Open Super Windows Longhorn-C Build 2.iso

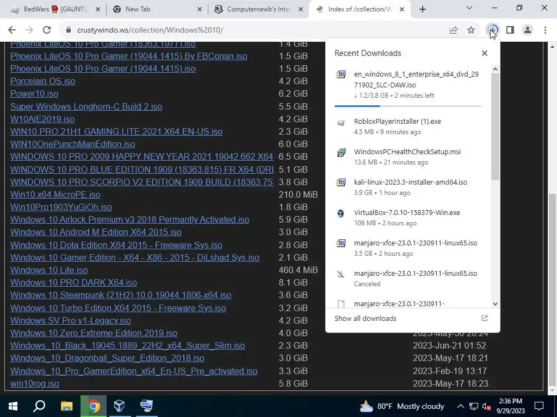86,107
